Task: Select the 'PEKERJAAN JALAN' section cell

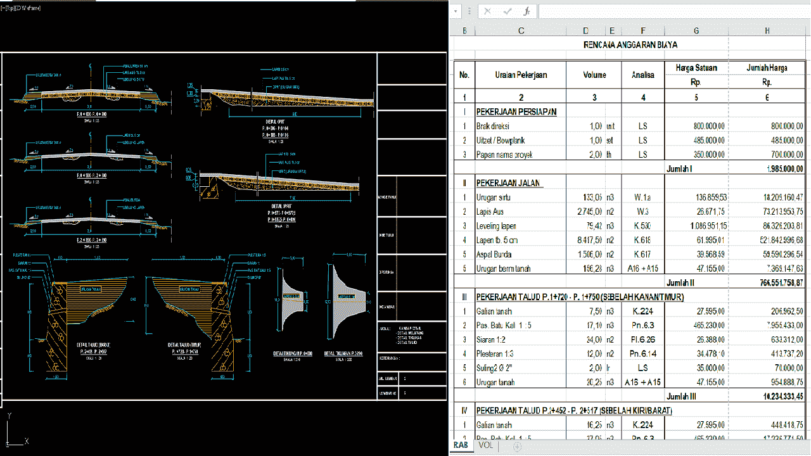Action: pos(521,183)
